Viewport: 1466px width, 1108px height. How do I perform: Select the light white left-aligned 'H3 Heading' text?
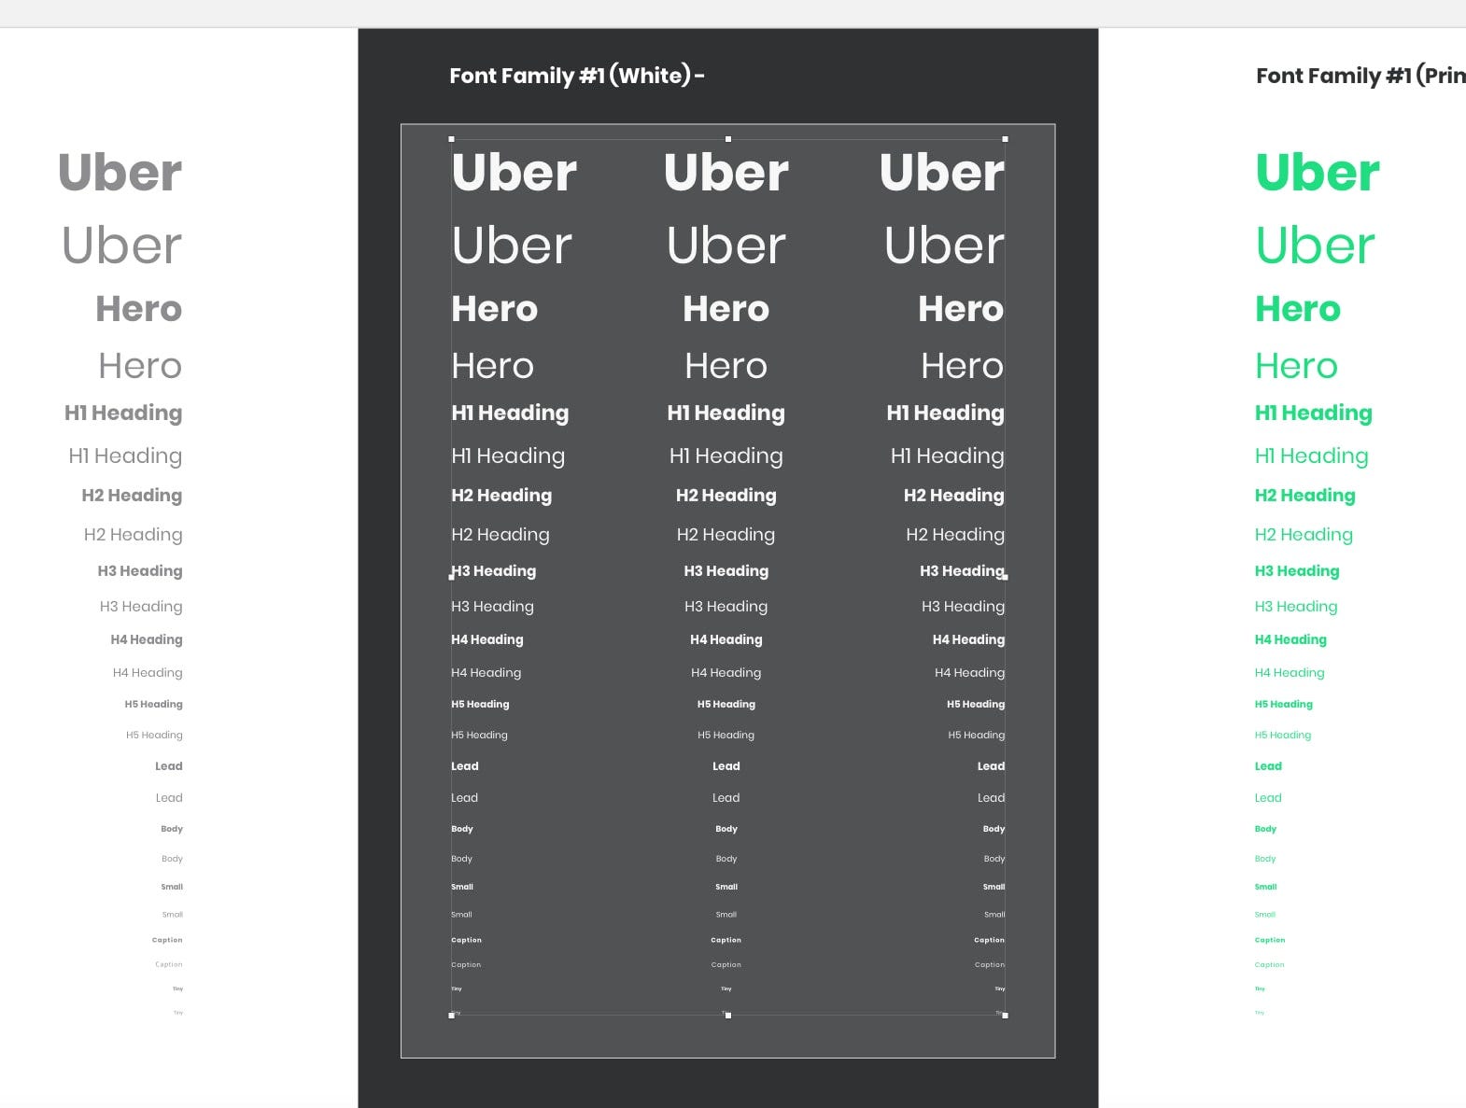click(x=493, y=607)
